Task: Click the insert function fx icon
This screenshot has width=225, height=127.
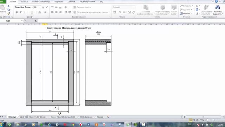Action: [36, 21]
